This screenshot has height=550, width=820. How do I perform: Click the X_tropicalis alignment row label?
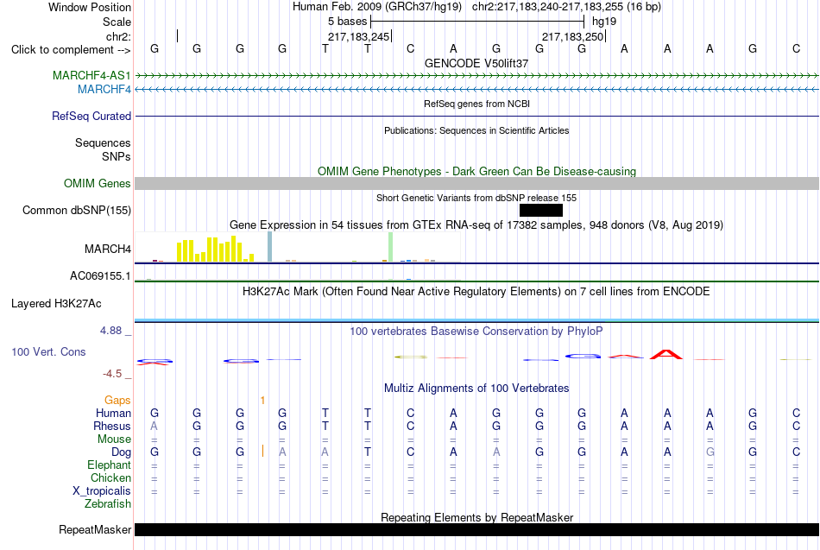click(102, 491)
